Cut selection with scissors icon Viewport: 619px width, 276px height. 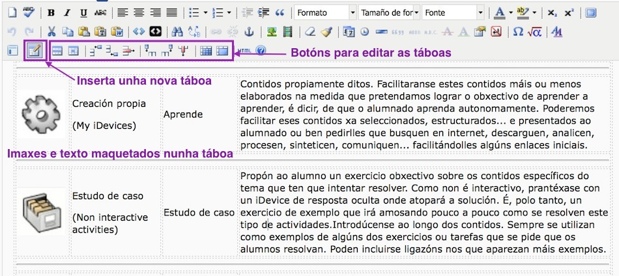[51, 31]
